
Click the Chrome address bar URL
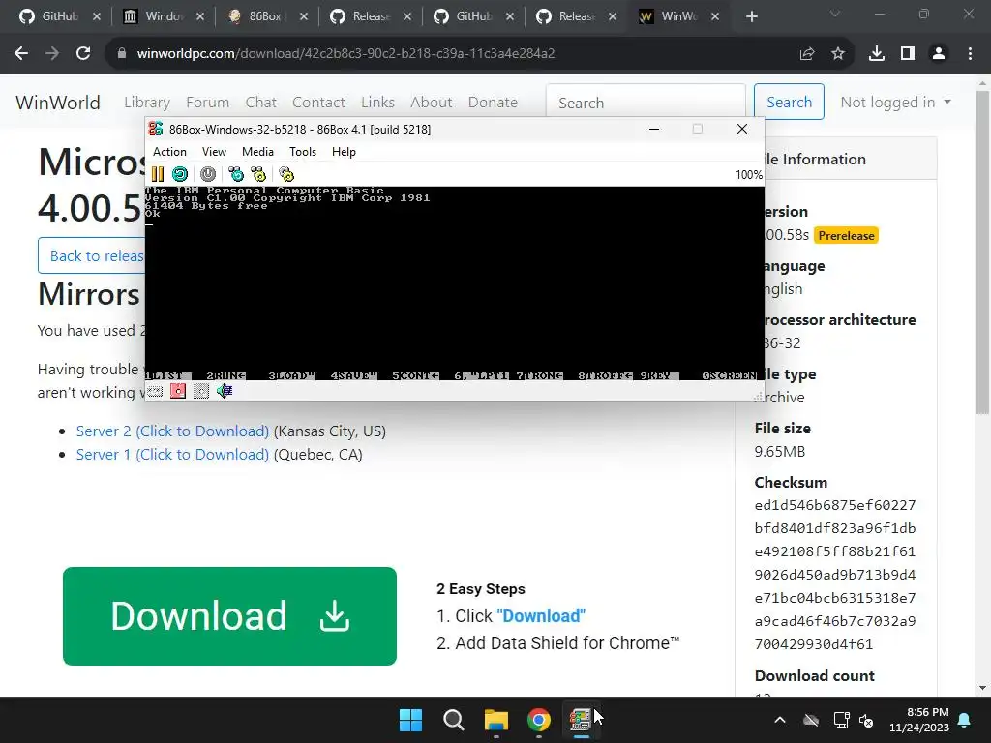[345, 54]
